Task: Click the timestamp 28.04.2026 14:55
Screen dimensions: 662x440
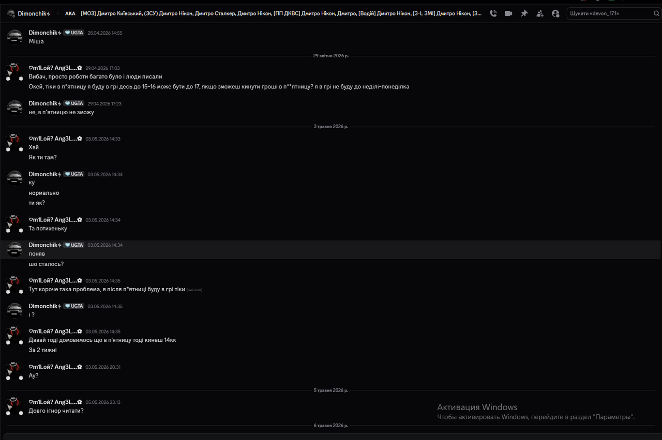Action: 105,33
